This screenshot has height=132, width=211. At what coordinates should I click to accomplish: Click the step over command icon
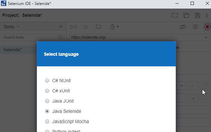coord(98,27)
